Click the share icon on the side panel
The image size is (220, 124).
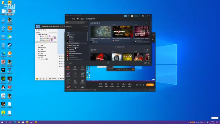coord(153,39)
